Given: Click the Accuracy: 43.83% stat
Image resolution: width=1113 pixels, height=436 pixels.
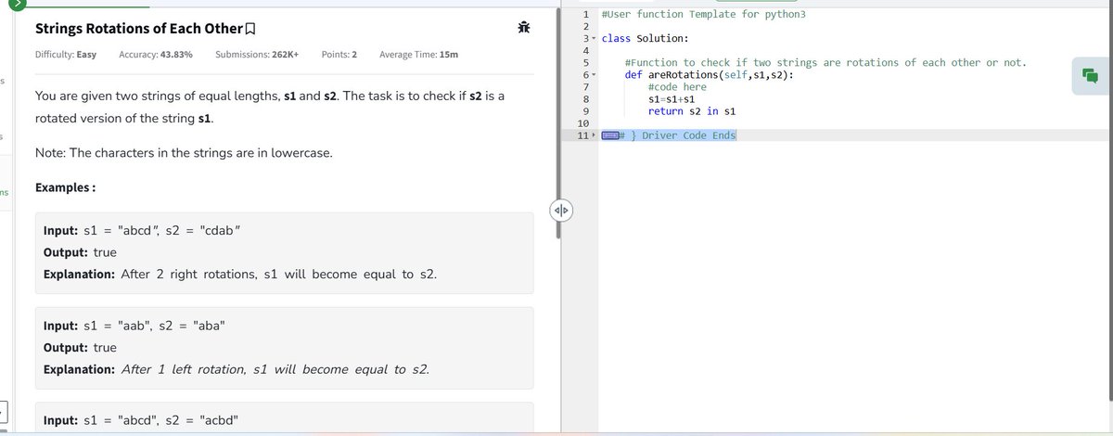Looking at the screenshot, I should (156, 55).
